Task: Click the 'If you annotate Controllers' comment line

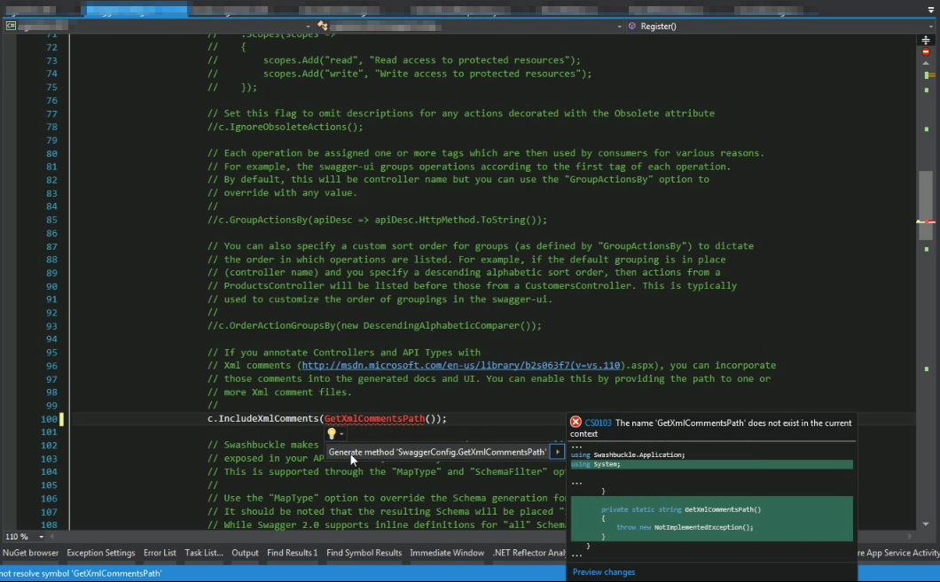Action: tap(344, 352)
